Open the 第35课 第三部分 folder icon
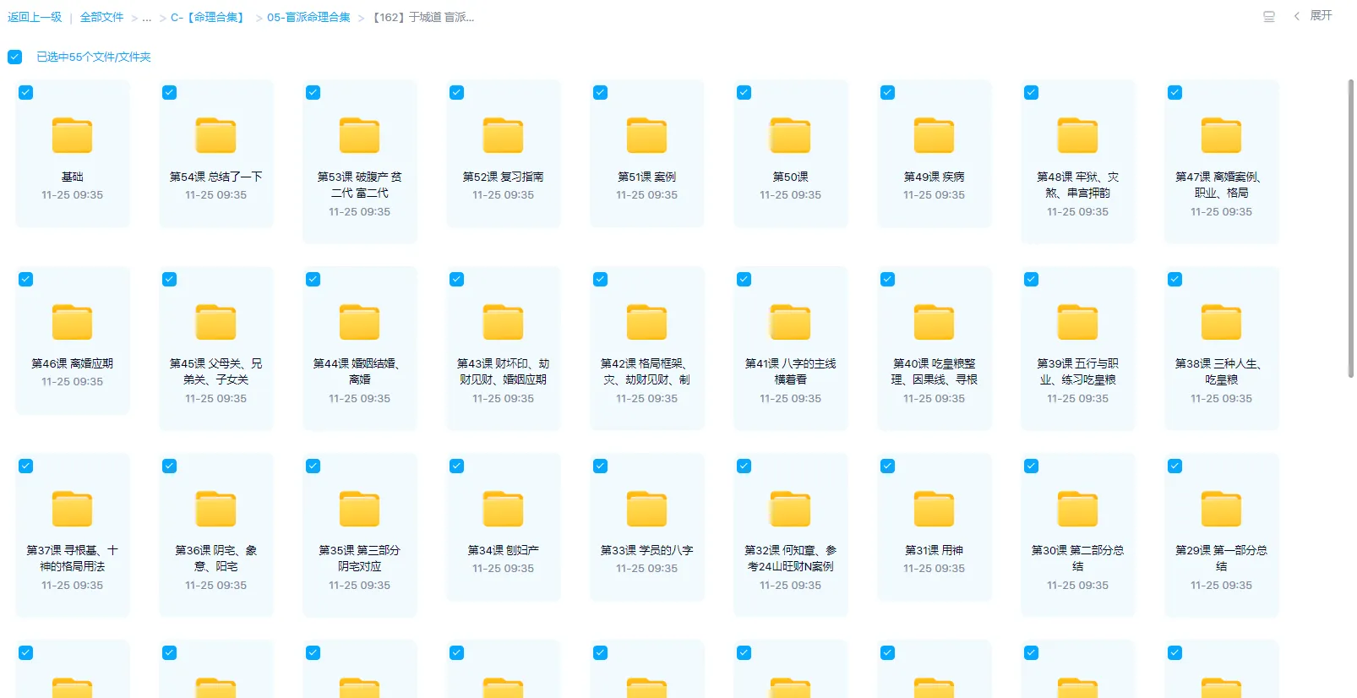This screenshot has height=698, width=1357. click(359, 509)
